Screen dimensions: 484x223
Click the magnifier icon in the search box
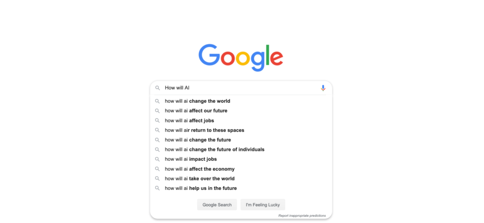[157, 88]
